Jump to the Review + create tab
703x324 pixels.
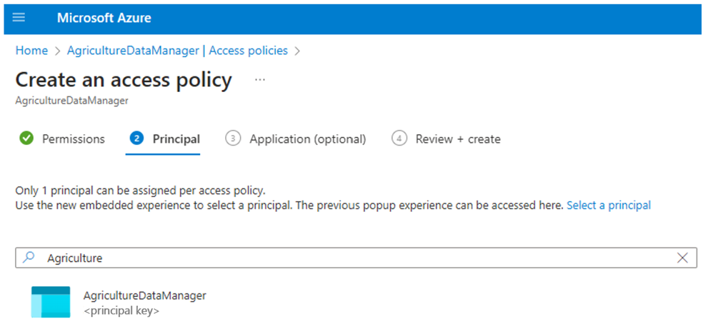458,139
